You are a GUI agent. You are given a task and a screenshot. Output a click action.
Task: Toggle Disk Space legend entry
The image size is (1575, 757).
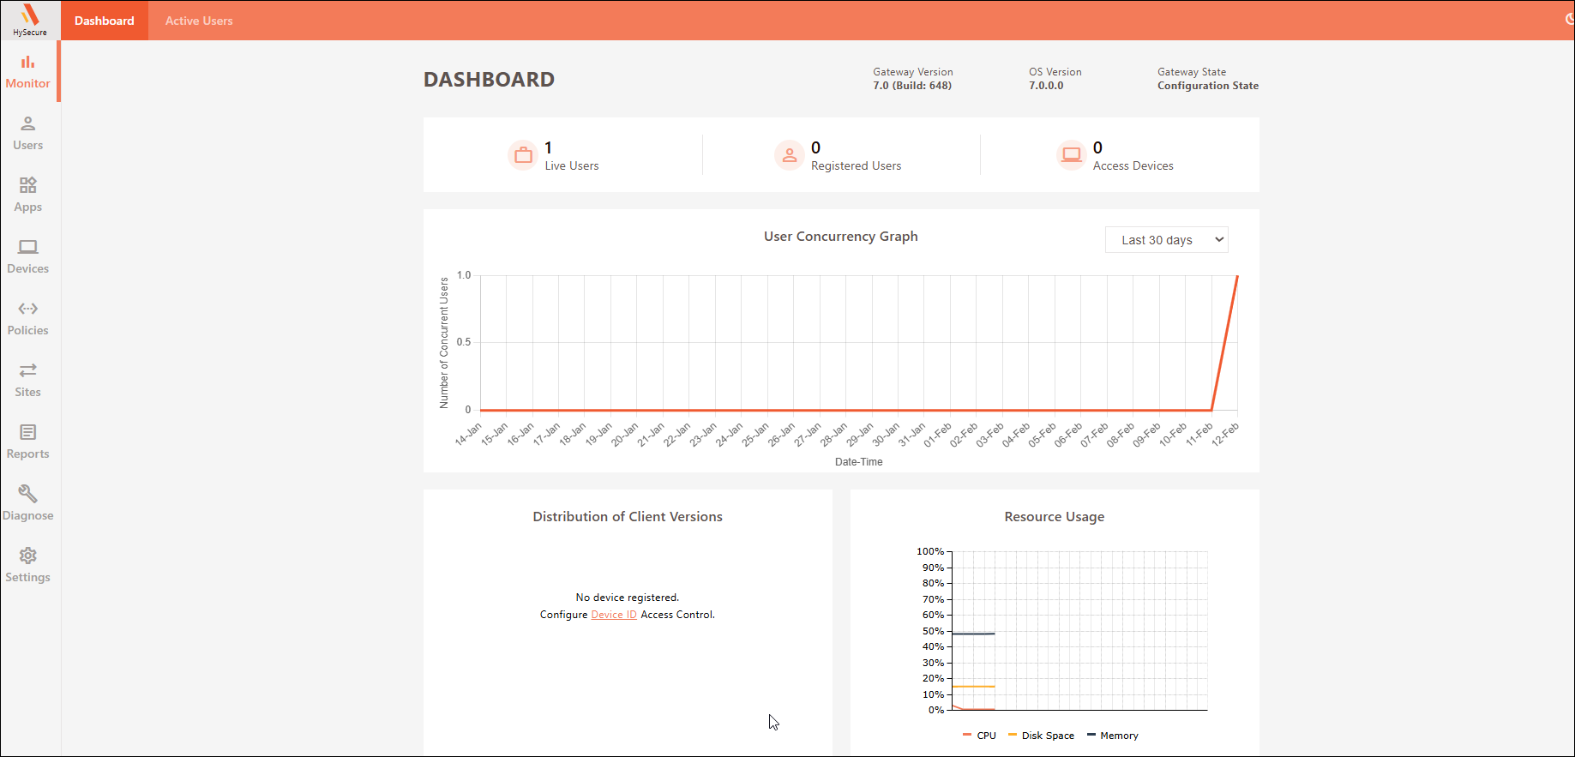1042,736
